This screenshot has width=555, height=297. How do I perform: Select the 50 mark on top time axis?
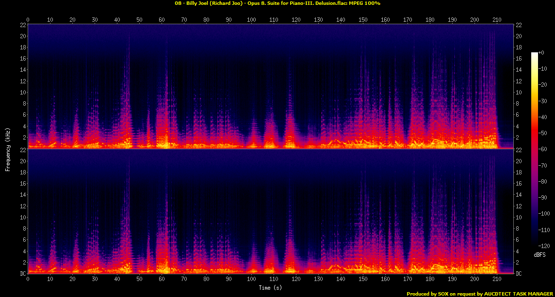tap(140, 20)
